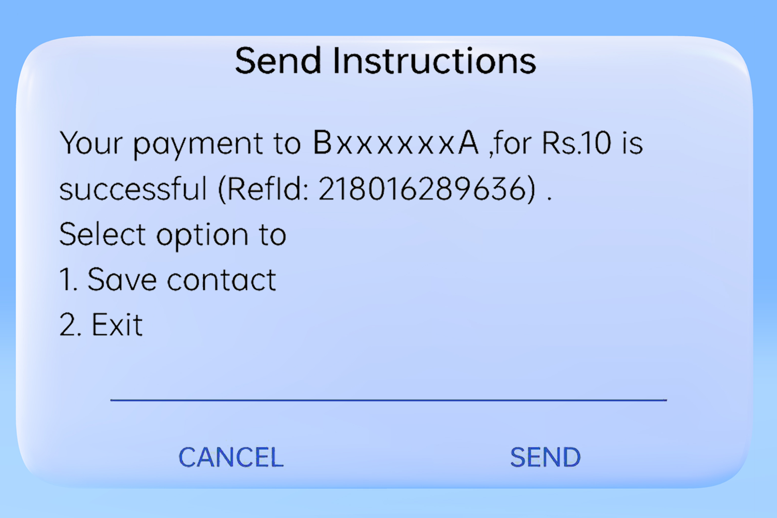This screenshot has height=518, width=777.
Task: Tap the CANCEL button
Action: (231, 457)
